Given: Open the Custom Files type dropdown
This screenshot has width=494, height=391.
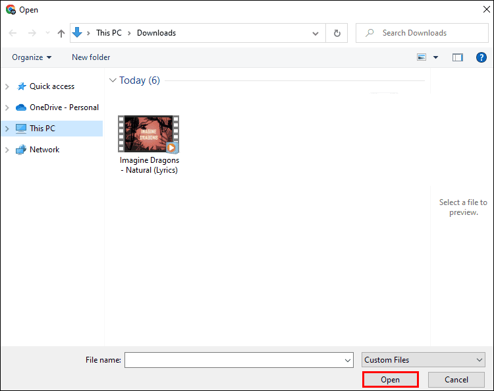Looking at the screenshot, I should click(x=424, y=360).
